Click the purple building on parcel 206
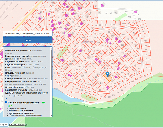This screenshot has width=163, height=128. click(x=108, y=88)
